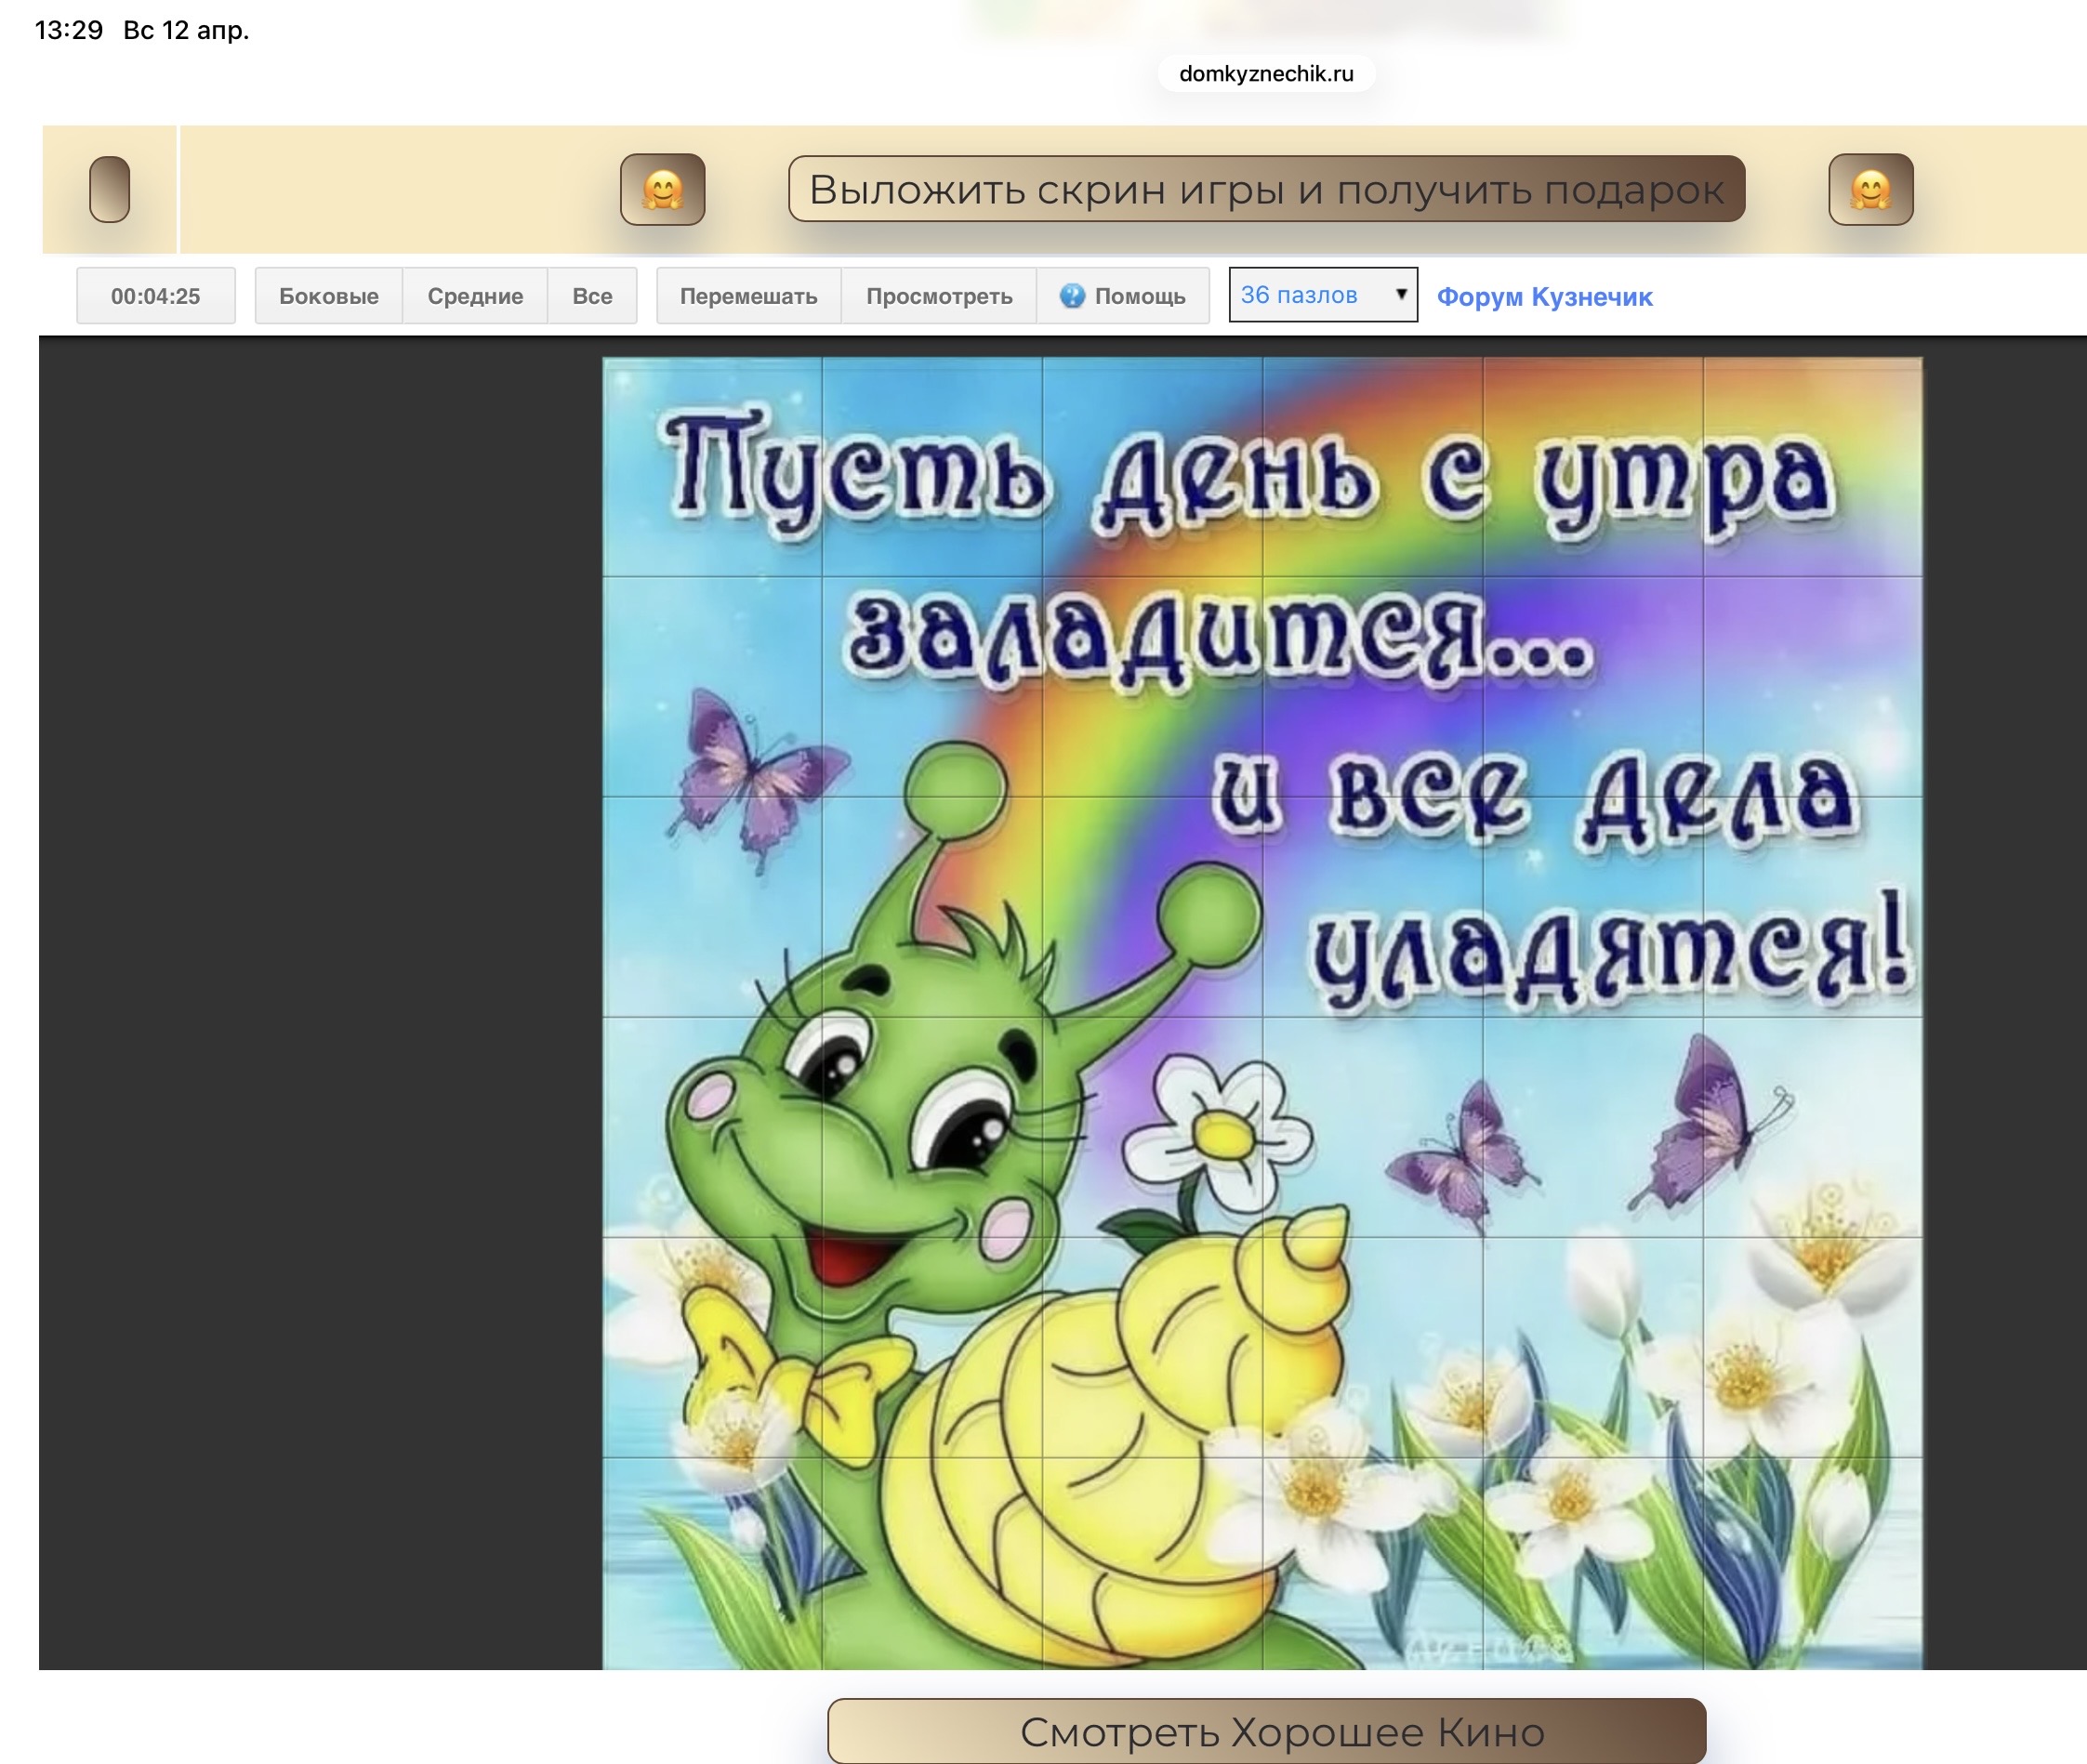Screen dimensions: 2087x1764
Task: Click the small brown rounded button
Action: [110, 189]
